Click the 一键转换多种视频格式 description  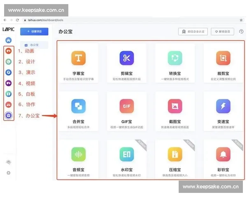tap(175, 79)
